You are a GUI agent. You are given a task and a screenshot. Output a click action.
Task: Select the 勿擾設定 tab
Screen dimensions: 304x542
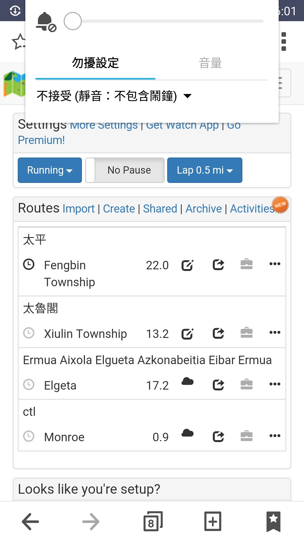coord(95,63)
